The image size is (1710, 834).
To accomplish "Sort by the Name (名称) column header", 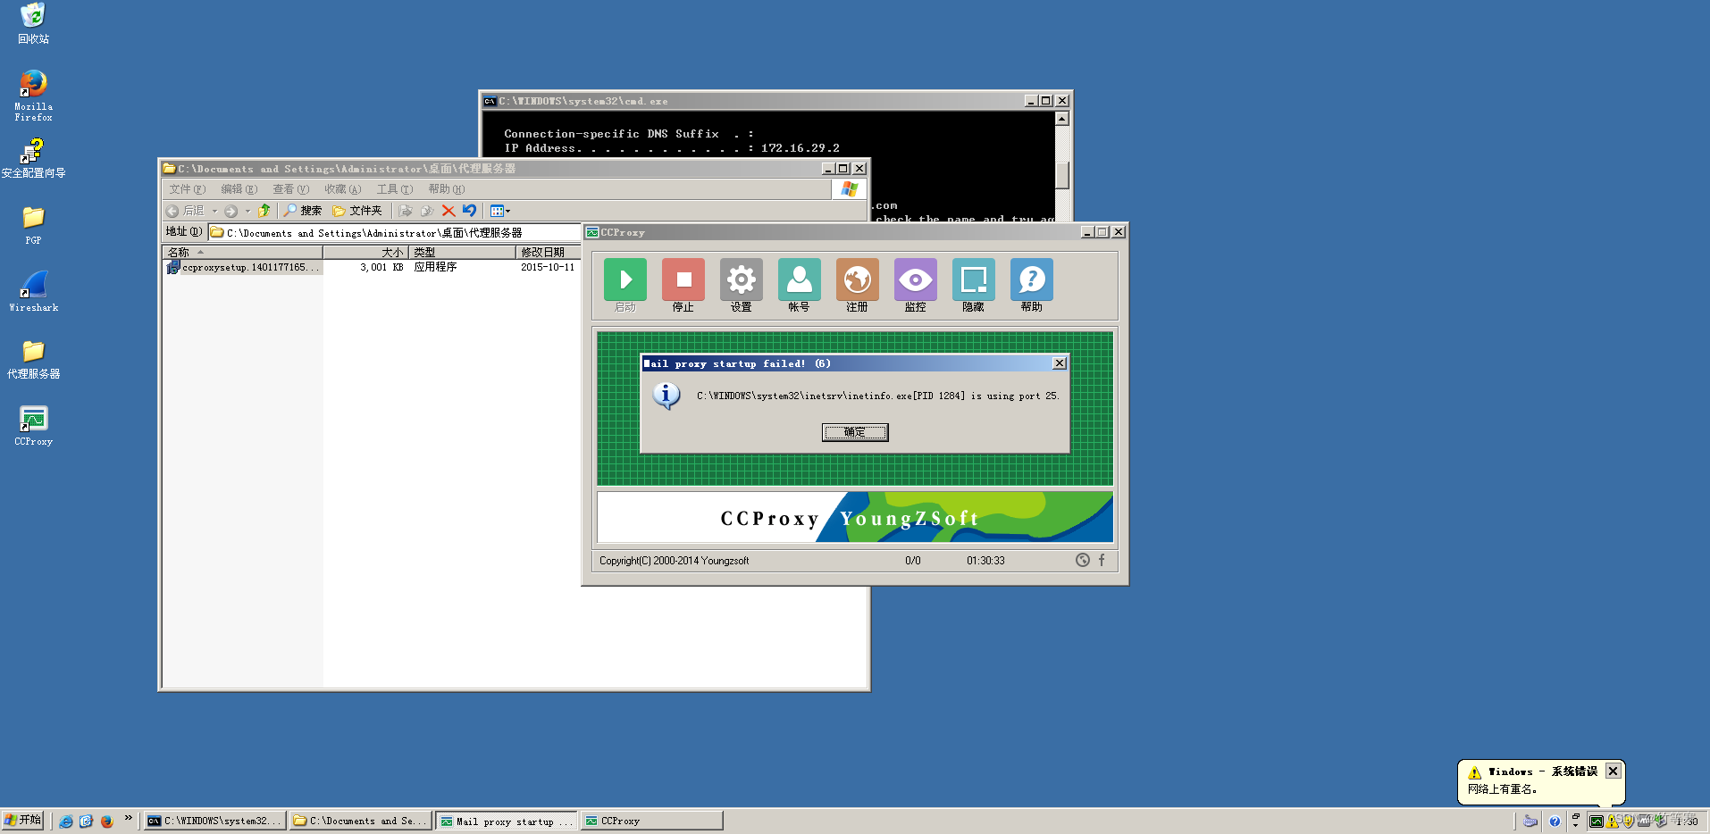I will click(242, 253).
